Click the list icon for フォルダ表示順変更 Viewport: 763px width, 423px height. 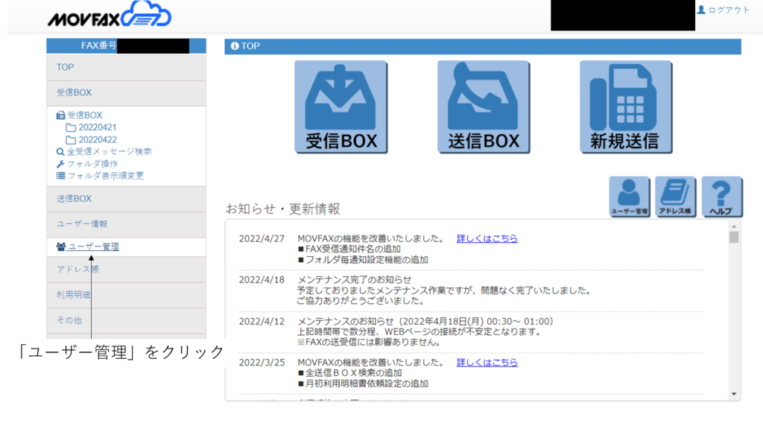60,176
